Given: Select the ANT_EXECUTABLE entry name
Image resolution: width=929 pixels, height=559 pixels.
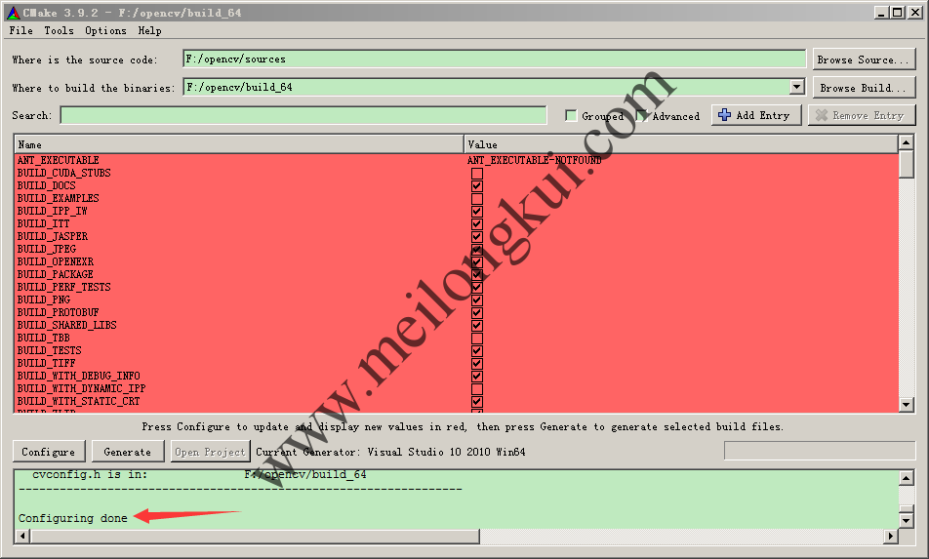Looking at the screenshot, I should 59,160.
